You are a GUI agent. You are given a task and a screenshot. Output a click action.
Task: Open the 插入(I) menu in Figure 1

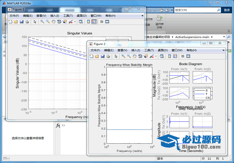55,16
